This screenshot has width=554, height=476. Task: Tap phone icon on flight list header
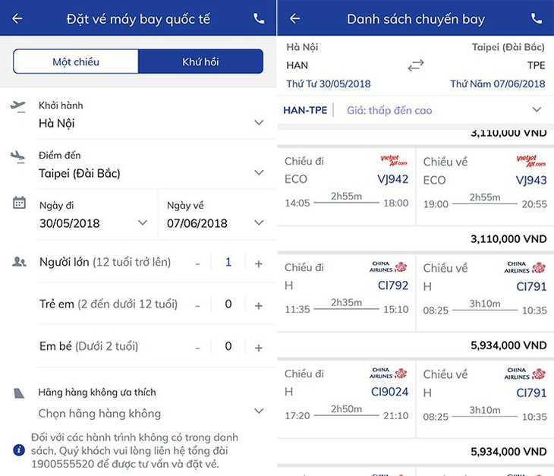click(x=537, y=18)
